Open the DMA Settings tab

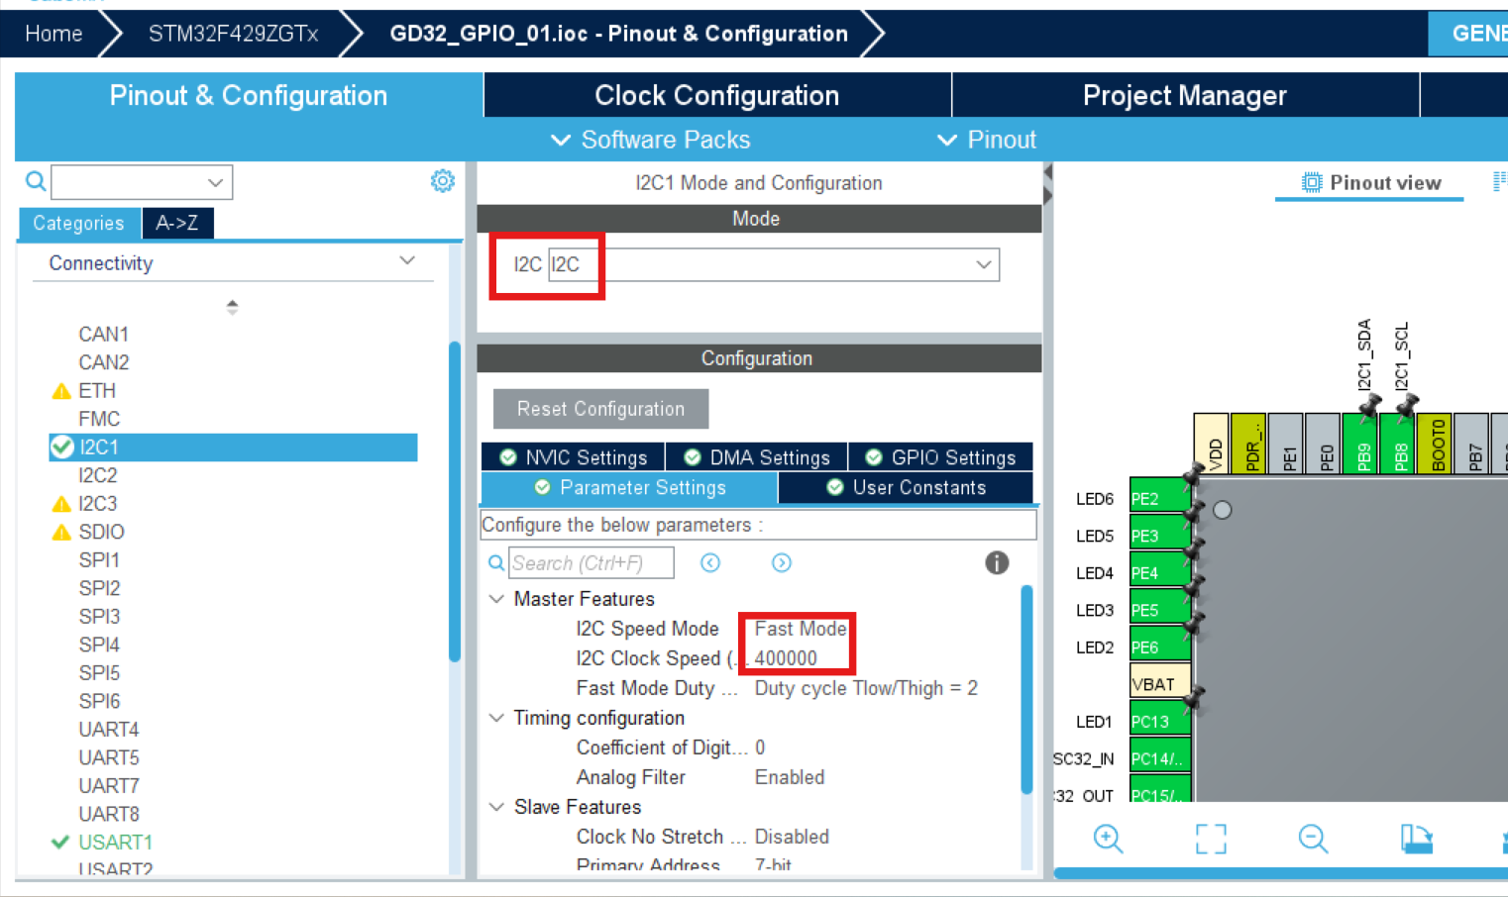tap(757, 456)
